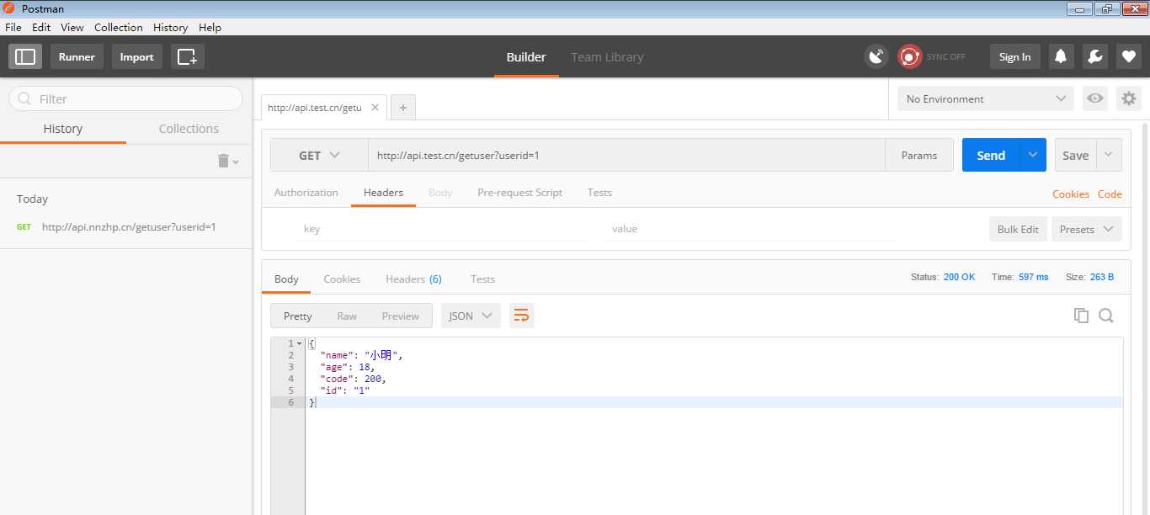Open the Edit menu
The width and height of the screenshot is (1150, 515).
(x=41, y=27)
